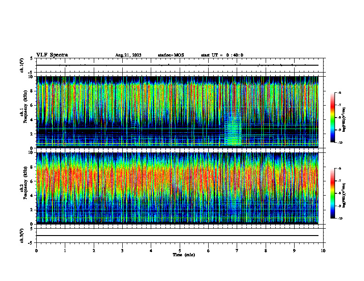The width and height of the screenshot is (364, 281).
Task: Click the "VLF Spectra" plot title
Action: (52, 55)
